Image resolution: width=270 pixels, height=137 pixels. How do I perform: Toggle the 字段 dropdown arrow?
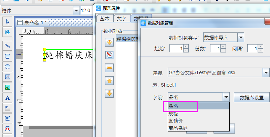[226, 97]
